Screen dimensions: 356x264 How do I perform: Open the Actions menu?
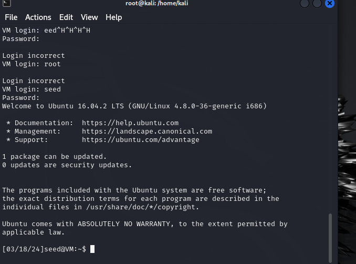point(38,17)
